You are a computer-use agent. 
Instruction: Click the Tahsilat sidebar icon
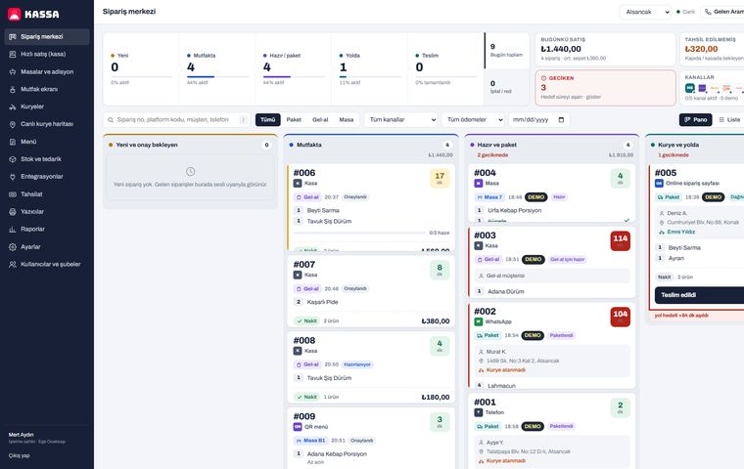[13, 194]
